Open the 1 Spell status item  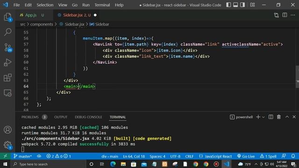(268, 156)
